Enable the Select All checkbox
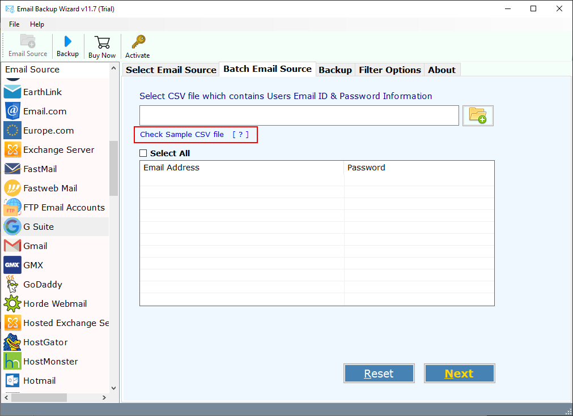The width and height of the screenshot is (573, 416). tap(143, 153)
